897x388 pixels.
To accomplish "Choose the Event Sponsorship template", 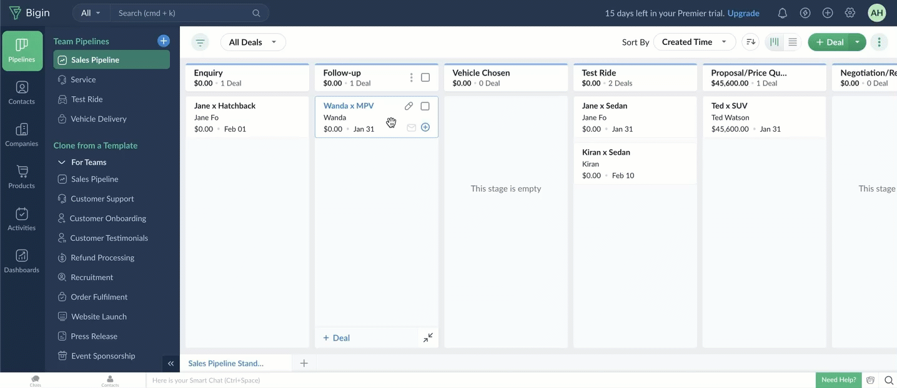I will [102, 356].
